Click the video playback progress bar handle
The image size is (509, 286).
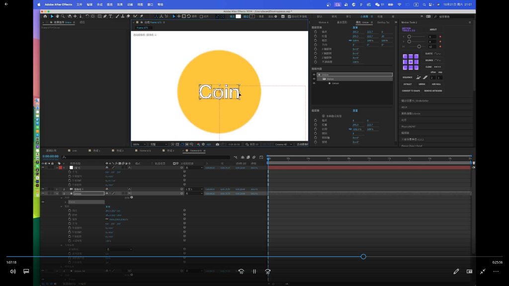point(363,257)
